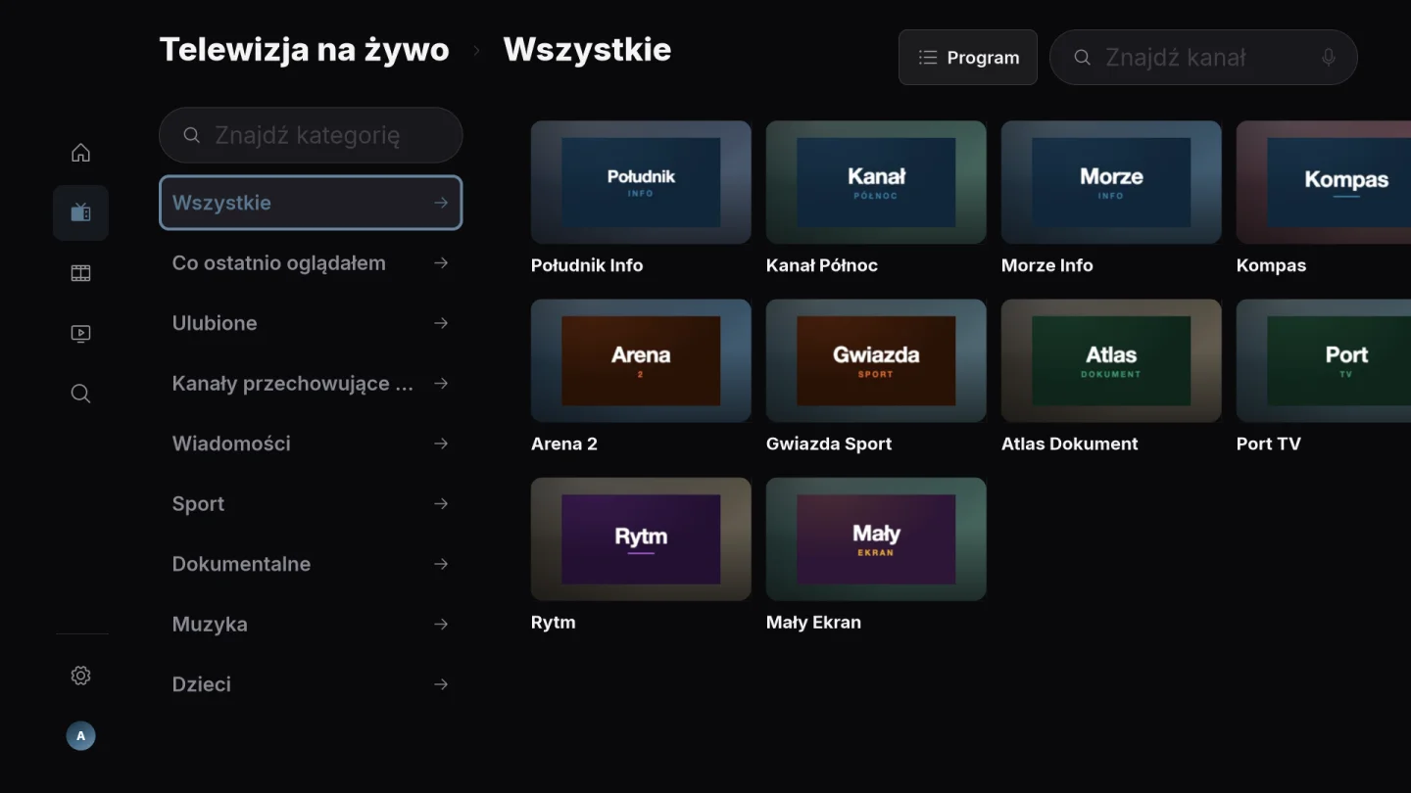This screenshot has height=793, width=1411.
Task: Open Co ostatnio oglądałem category
Action: (x=311, y=263)
